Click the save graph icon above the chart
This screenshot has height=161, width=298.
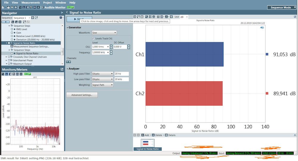pyautogui.click(x=135, y=17)
